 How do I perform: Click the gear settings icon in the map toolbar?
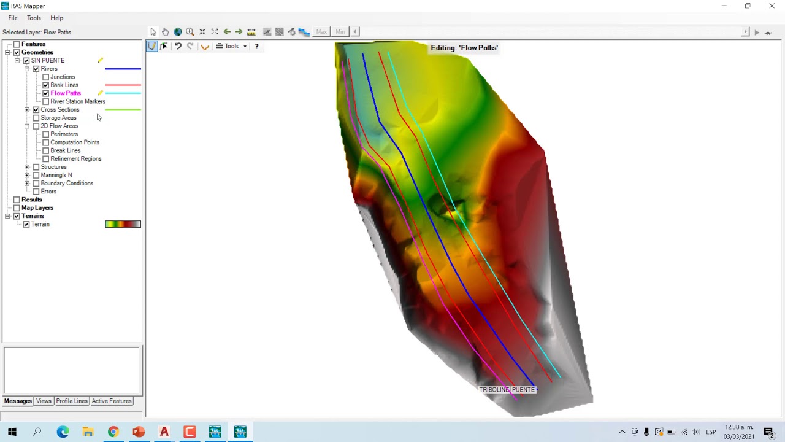point(292,32)
